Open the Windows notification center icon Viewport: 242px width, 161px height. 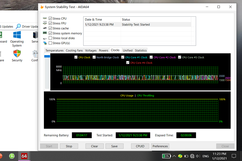(234, 156)
